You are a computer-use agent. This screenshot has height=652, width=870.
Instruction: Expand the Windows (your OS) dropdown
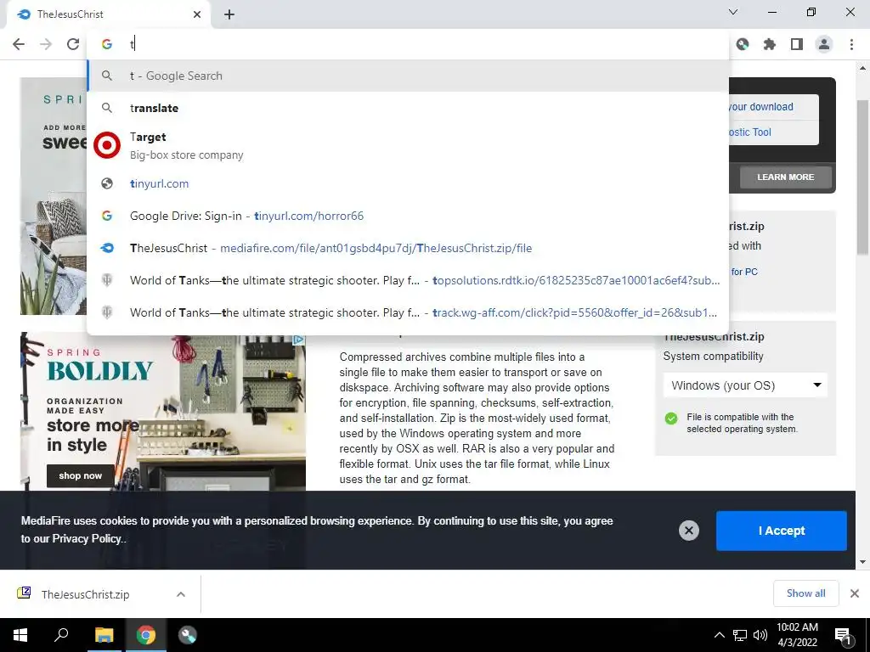pos(745,385)
